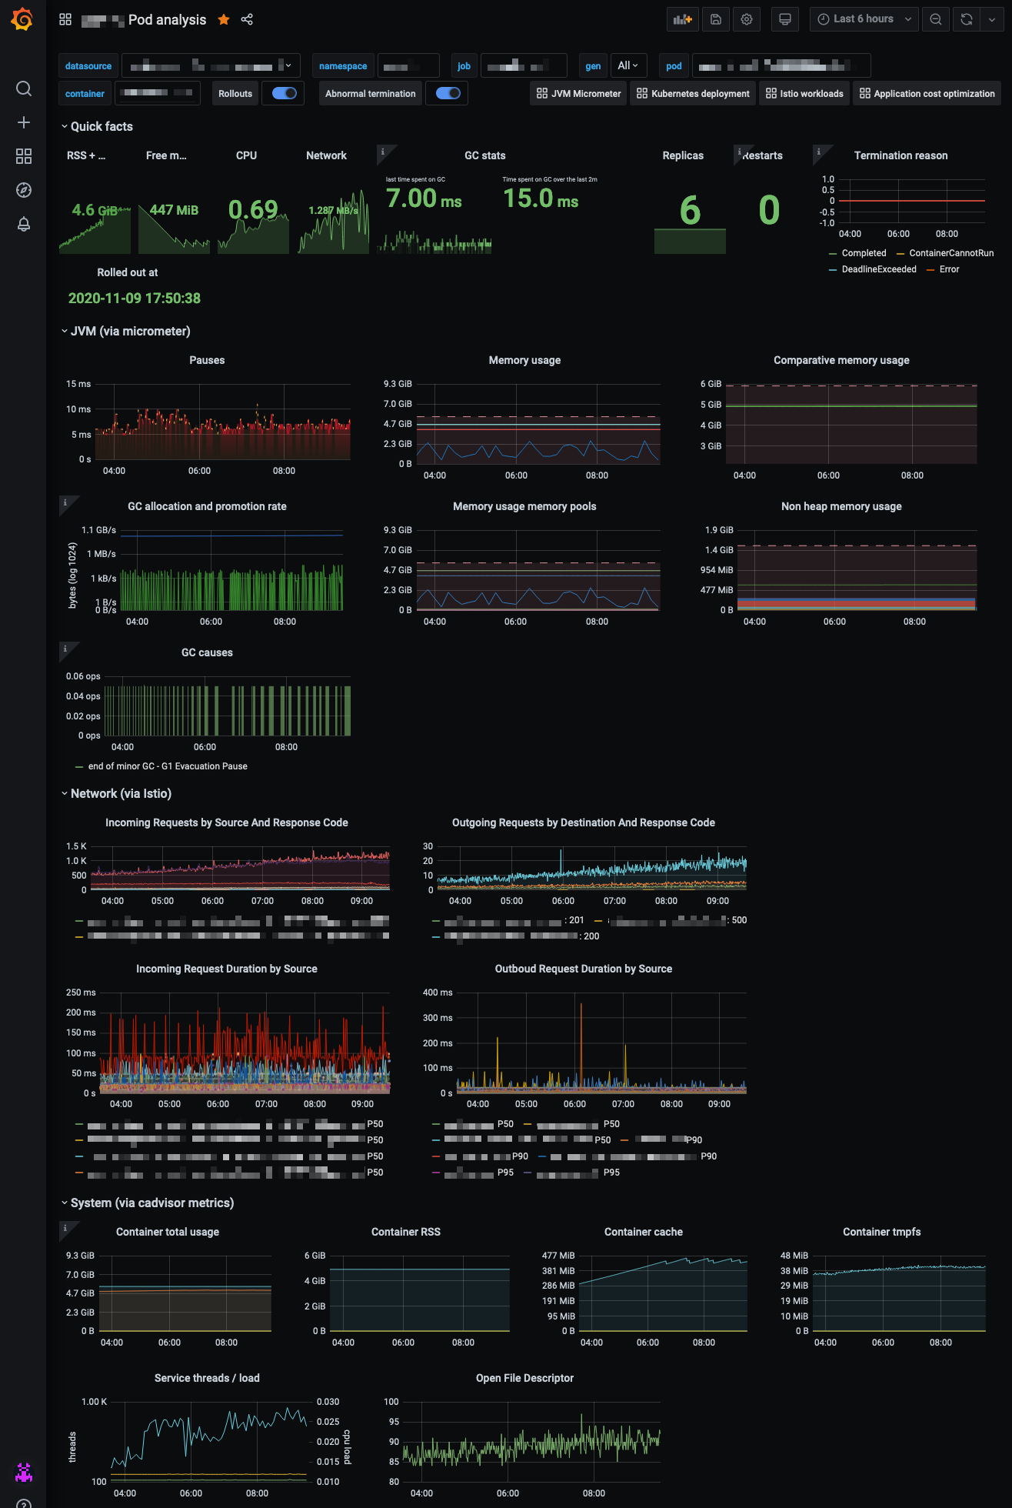Image resolution: width=1012 pixels, height=1508 pixels.
Task: Open the Kubernetes deployment dashboard link
Action: (x=693, y=94)
